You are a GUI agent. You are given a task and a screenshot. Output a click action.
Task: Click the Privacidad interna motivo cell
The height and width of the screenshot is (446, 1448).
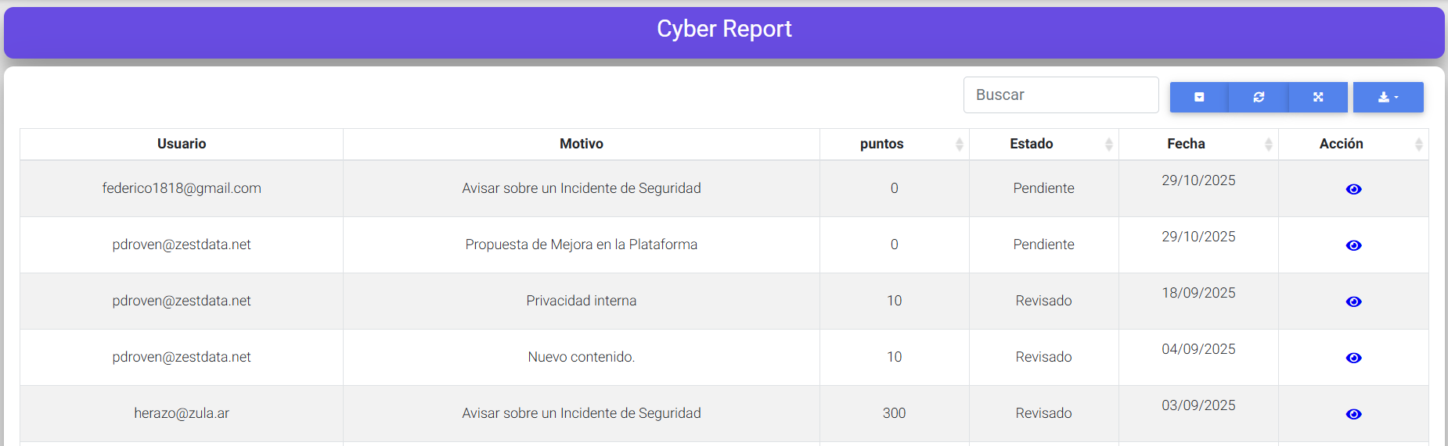pos(581,301)
